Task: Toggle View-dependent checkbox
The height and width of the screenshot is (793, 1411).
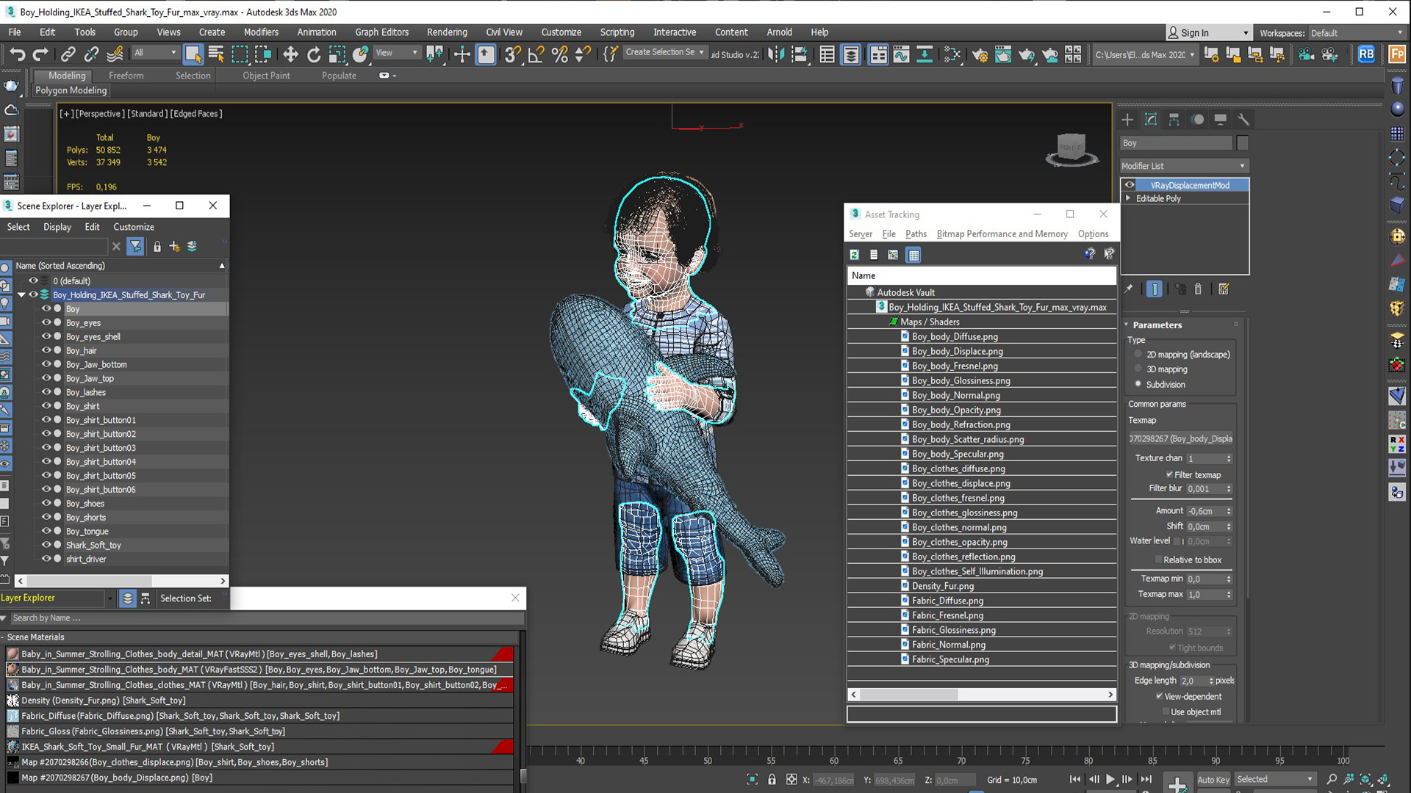Action: [x=1160, y=696]
